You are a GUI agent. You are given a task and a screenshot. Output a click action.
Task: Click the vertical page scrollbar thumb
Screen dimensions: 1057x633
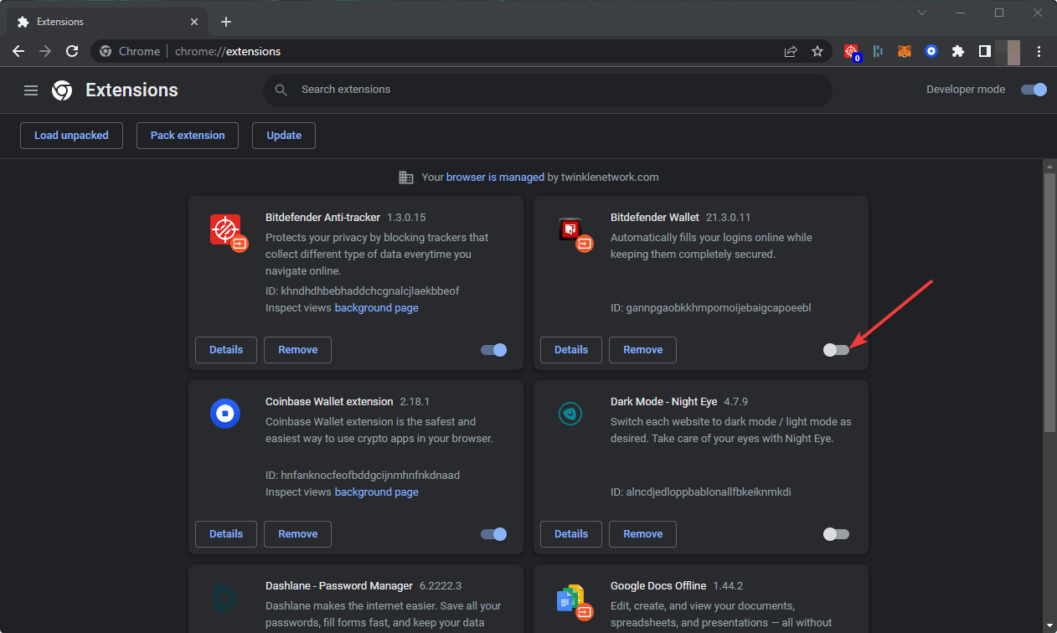1049,302
